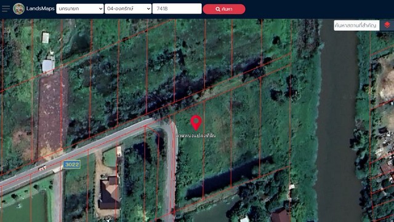The height and width of the screenshot is (222, 394).
Task: Focus the parcel number field 7418
Action: pyautogui.click(x=177, y=9)
